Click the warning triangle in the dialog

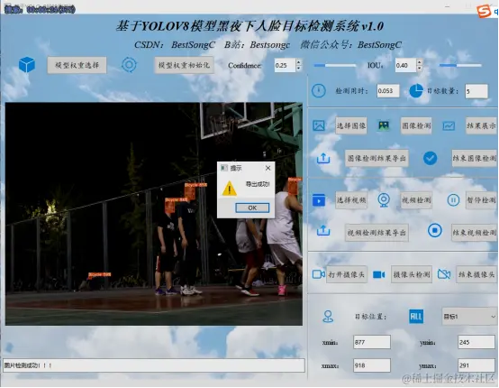tap(229, 188)
